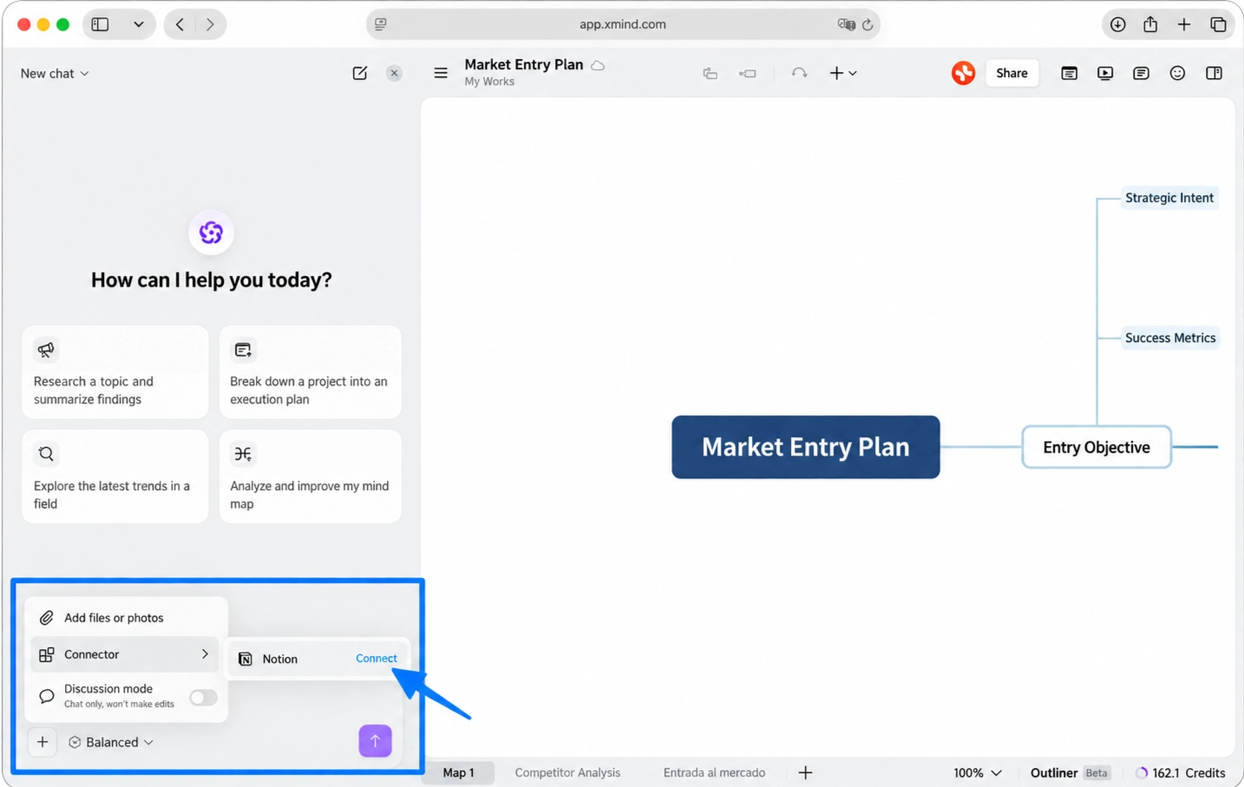
Task: Open the Balanced model dropdown
Action: [111, 742]
